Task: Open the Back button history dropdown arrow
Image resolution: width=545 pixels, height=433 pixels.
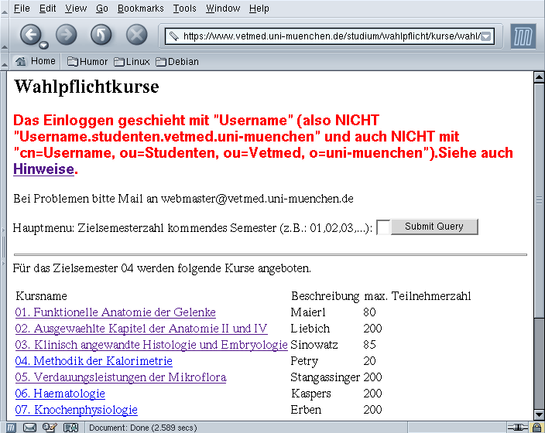Action: tap(44, 46)
